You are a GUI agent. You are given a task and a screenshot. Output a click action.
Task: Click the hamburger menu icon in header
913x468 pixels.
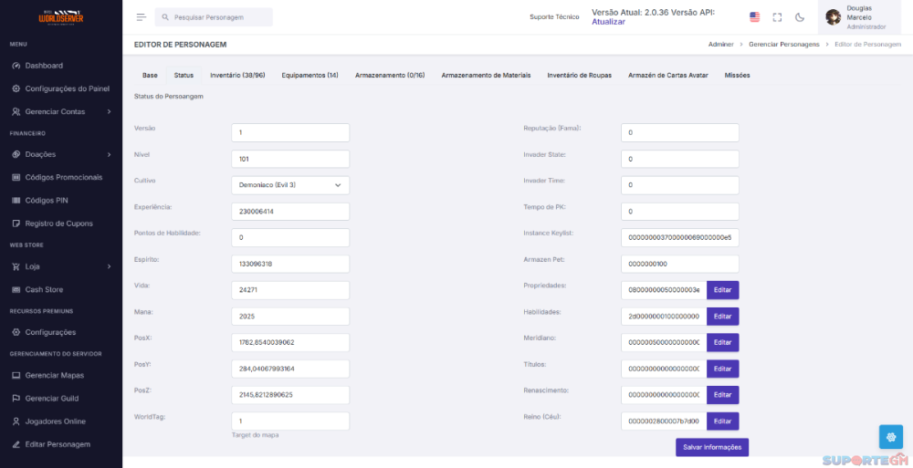tap(141, 17)
